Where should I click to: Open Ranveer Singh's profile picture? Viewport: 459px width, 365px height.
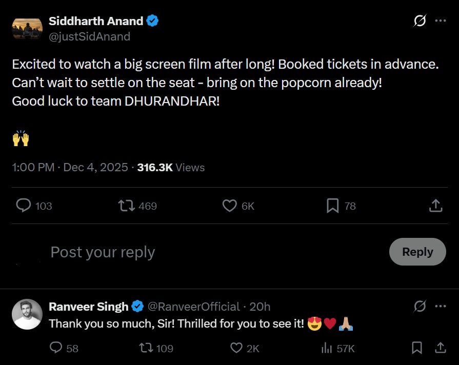(x=27, y=314)
